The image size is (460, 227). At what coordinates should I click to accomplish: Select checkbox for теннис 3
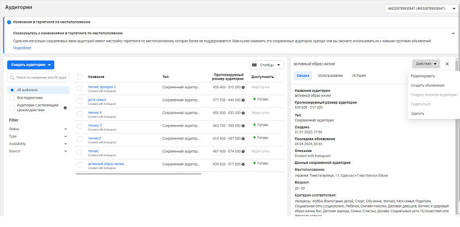click(79, 126)
